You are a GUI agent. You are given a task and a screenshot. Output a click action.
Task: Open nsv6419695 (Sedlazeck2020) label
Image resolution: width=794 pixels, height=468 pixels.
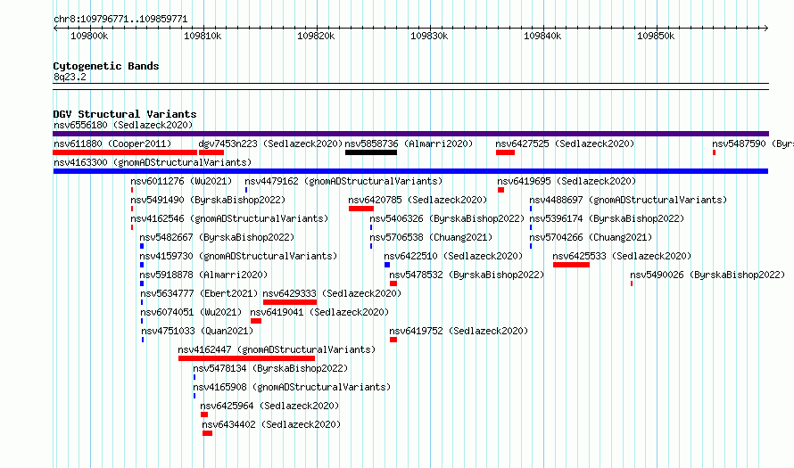coord(567,181)
